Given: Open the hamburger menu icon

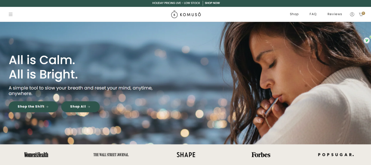Looking at the screenshot, I should click(x=11, y=14).
